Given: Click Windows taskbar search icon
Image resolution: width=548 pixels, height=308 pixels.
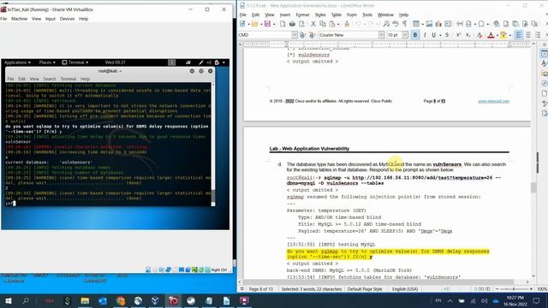Looking at the screenshot, I should [x=26, y=300].
